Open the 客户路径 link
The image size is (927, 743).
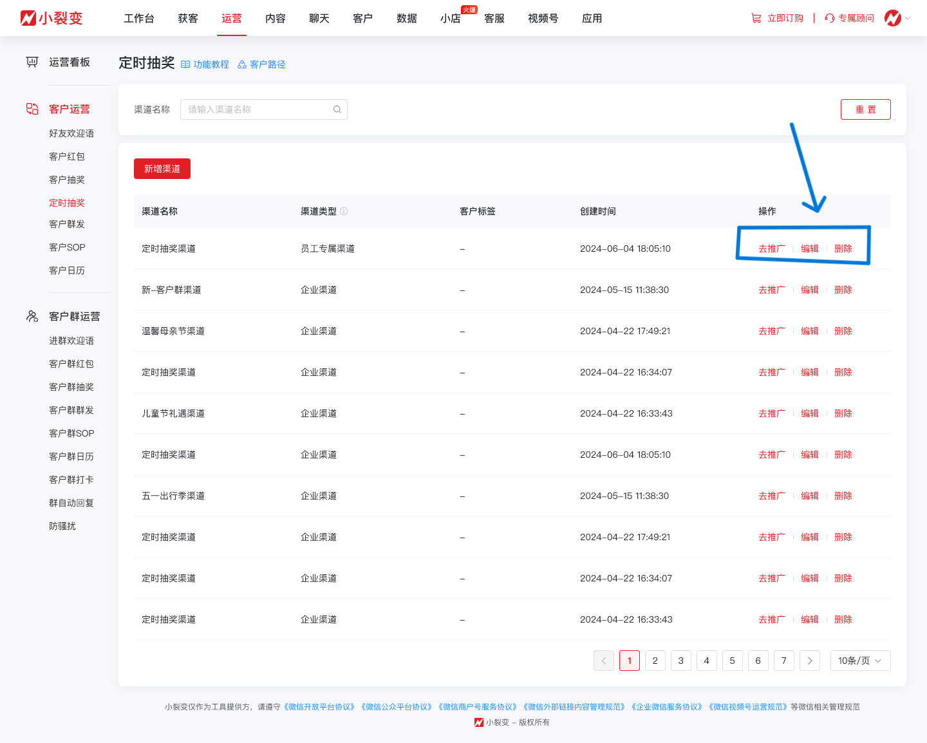pyautogui.click(x=261, y=64)
